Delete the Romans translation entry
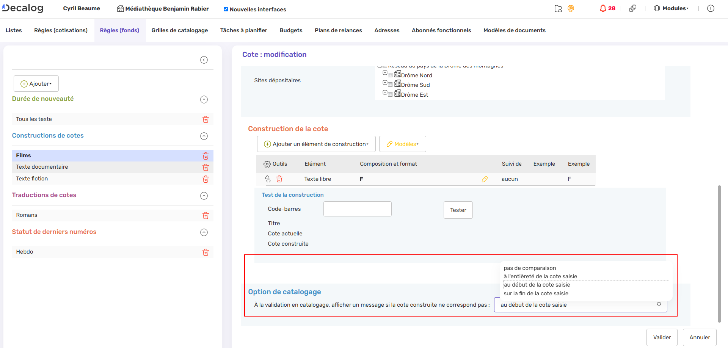The image size is (728, 348). pyautogui.click(x=206, y=215)
